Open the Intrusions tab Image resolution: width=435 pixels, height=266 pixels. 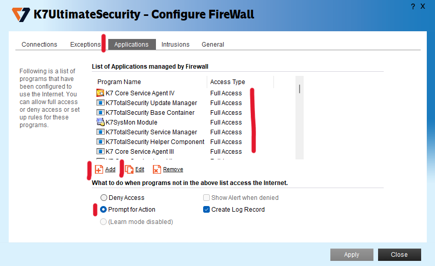(x=175, y=45)
